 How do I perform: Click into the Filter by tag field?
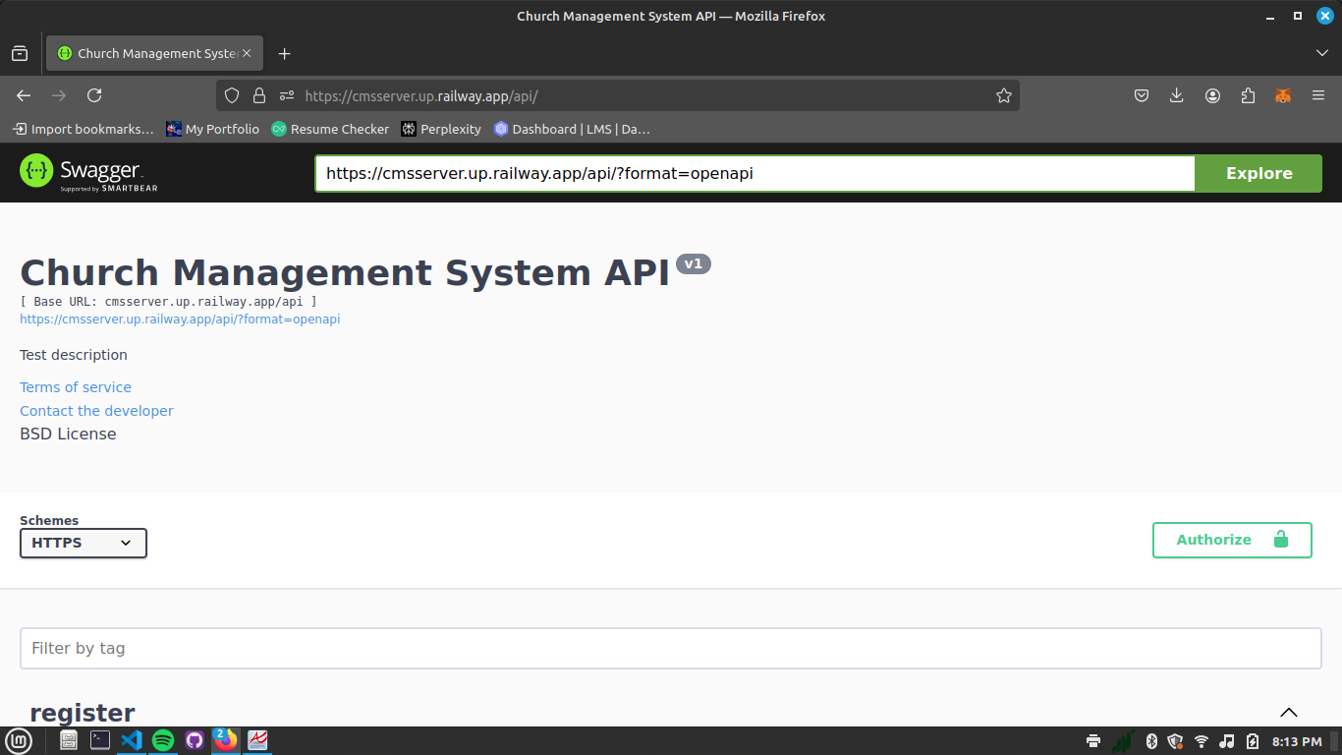pos(670,649)
